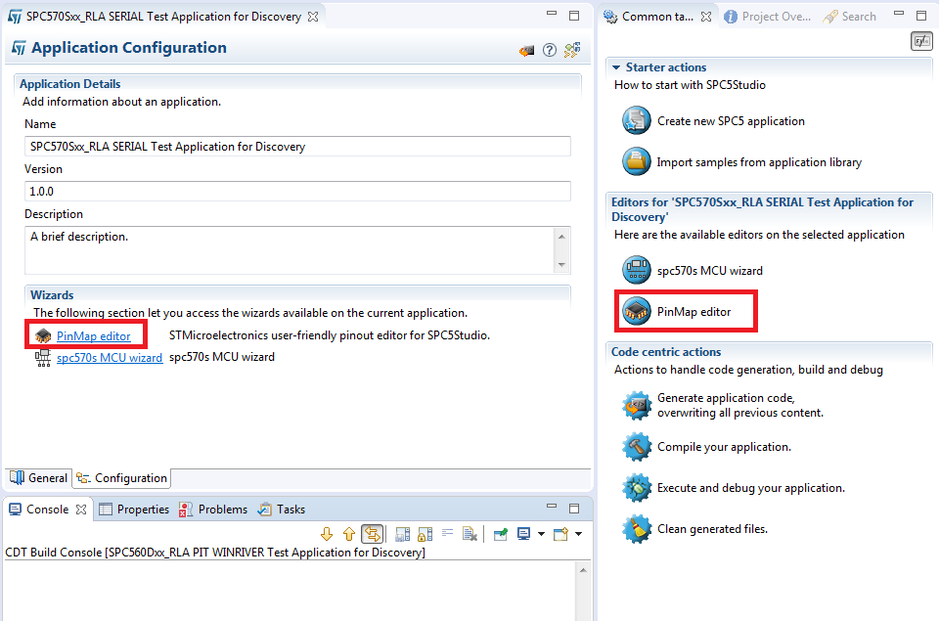Switch to the General tab
The image size is (939, 621).
click(39, 478)
